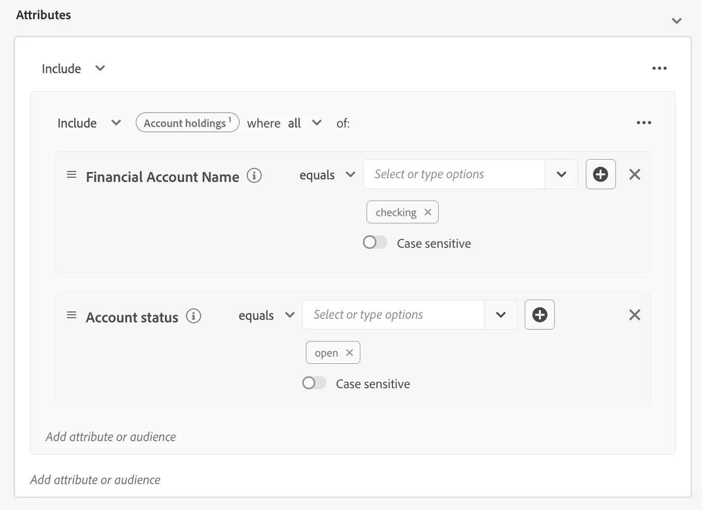Remove the 'checking' tag

tap(428, 212)
